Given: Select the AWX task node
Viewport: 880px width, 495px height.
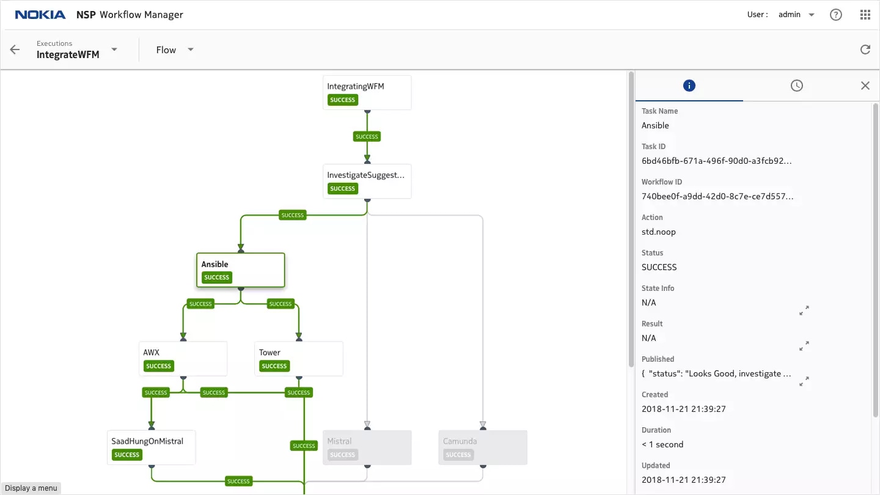Looking at the screenshot, I should tap(183, 359).
